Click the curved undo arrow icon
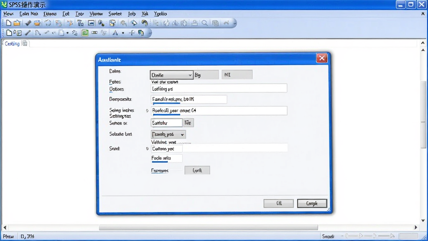The width and height of the screenshot is (428, 241). coord(144,23)
